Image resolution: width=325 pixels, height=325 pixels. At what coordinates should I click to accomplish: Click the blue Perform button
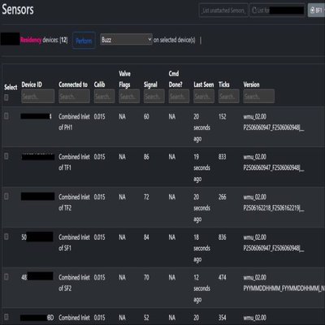click(84, 41)
